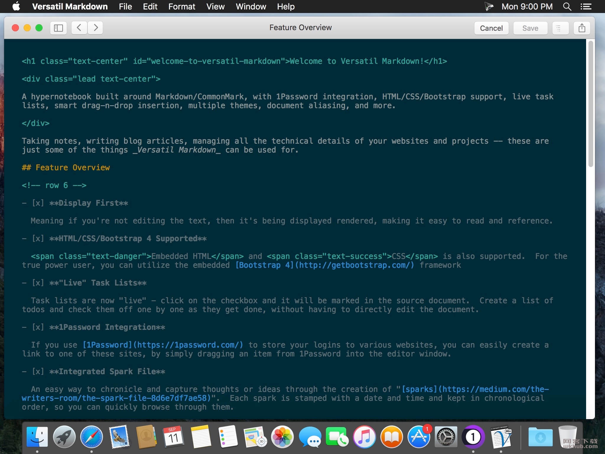Click the vertical scrollbar thumb
This screenshot has width=605, height=454.
click(591, 103)
